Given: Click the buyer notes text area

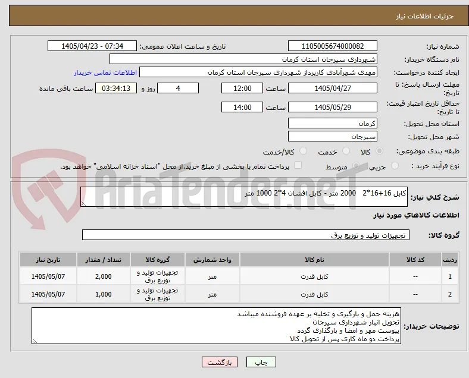Looking at the screenshot, I should [x=216, y=326].
